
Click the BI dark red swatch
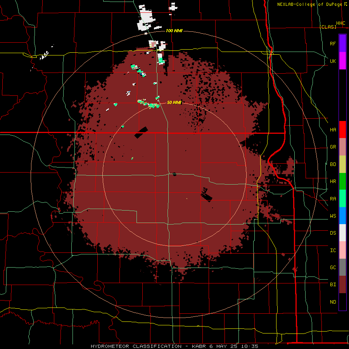coord(342,285)
